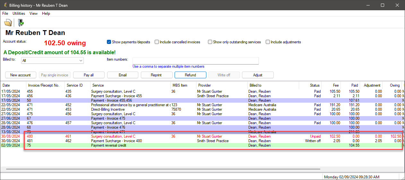Uncheck Show payments/deposits checkbox
Image resolution: width=405 pixels, height=180 pixels.
(109, 42)
